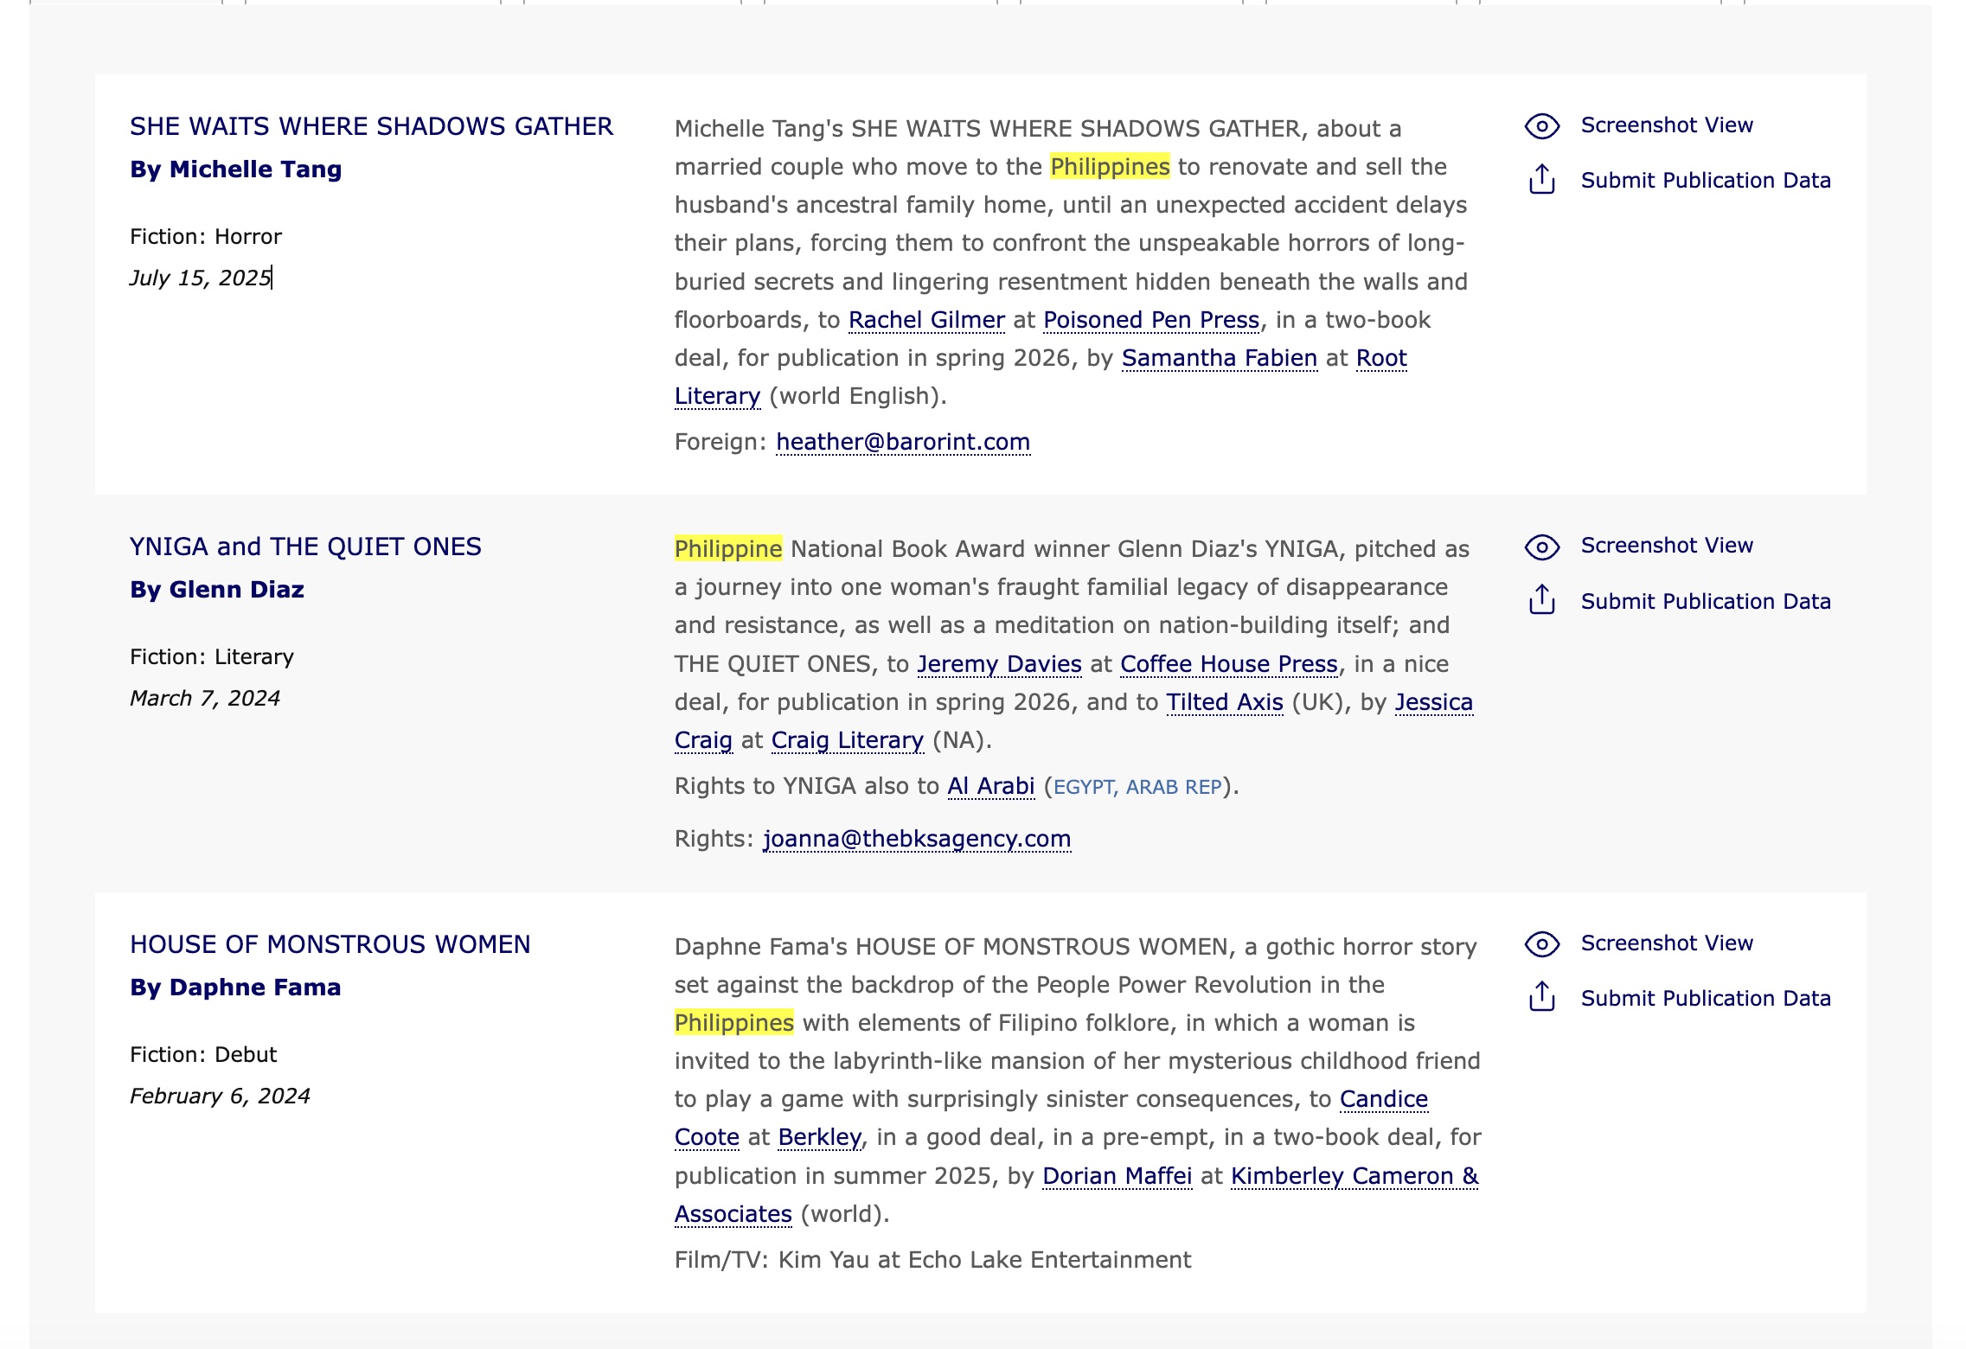This screenshot has height=1349, width=1966.
Task: Click the upload icon in the Daphne Fama entry
Action: (x=1541, y=997)
